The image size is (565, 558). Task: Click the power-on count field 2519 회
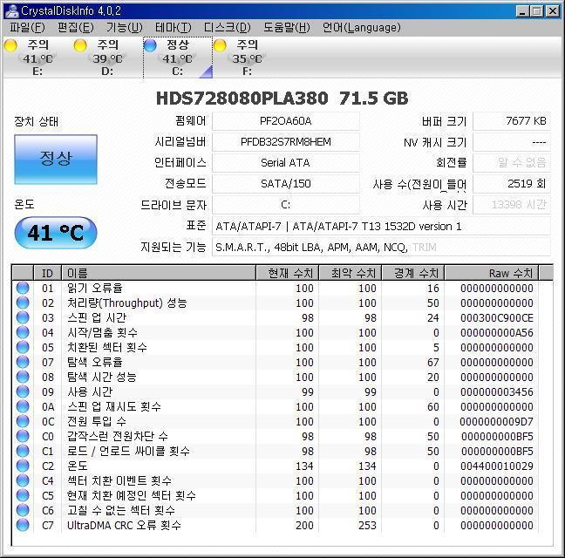click(512, 184)
